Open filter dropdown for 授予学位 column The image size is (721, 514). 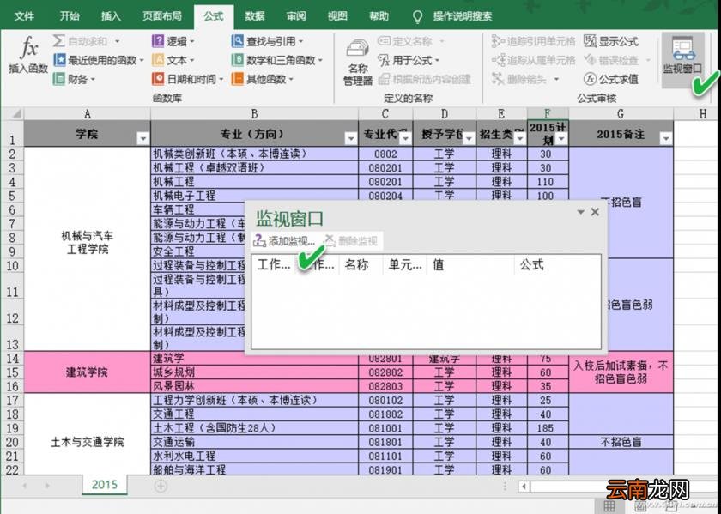469,138
